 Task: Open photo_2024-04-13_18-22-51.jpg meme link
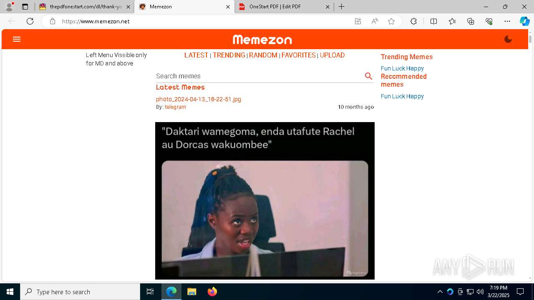click(x=199, y=99)
